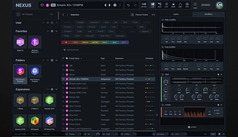Remove the Limiter effect
Screen dimensions: 238x137
pyautogui.click(x=221, y=105)
